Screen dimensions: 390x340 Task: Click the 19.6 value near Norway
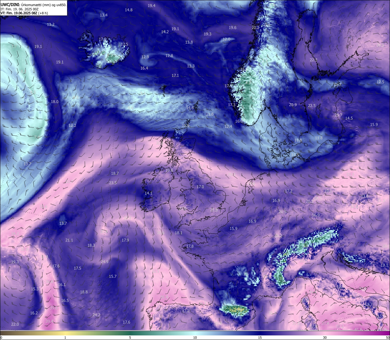(x=232, y=28)
